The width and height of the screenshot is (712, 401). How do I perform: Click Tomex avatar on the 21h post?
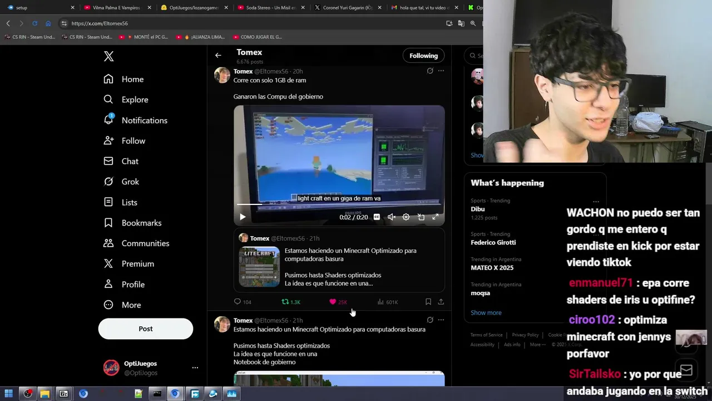222,325
